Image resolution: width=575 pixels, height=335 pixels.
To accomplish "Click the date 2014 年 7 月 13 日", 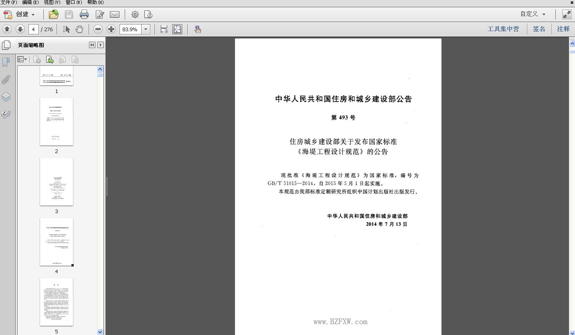I will click(x=387, y=224).
